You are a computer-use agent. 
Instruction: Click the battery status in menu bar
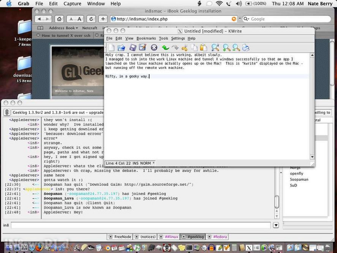[256, 4]
